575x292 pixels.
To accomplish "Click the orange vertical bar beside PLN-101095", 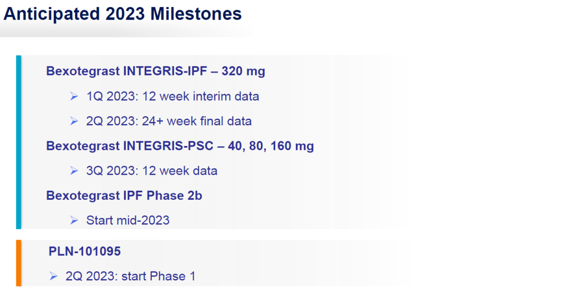I will point(19,263).
